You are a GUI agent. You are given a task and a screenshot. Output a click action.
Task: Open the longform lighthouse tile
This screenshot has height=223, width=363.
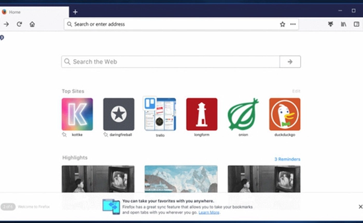(x=202, y=114)
